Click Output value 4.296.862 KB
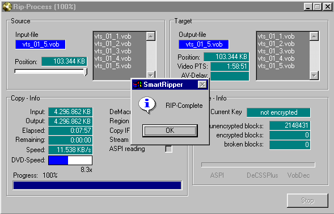The width and height of the screenshot is (334, 214). [x=70, y=121]
